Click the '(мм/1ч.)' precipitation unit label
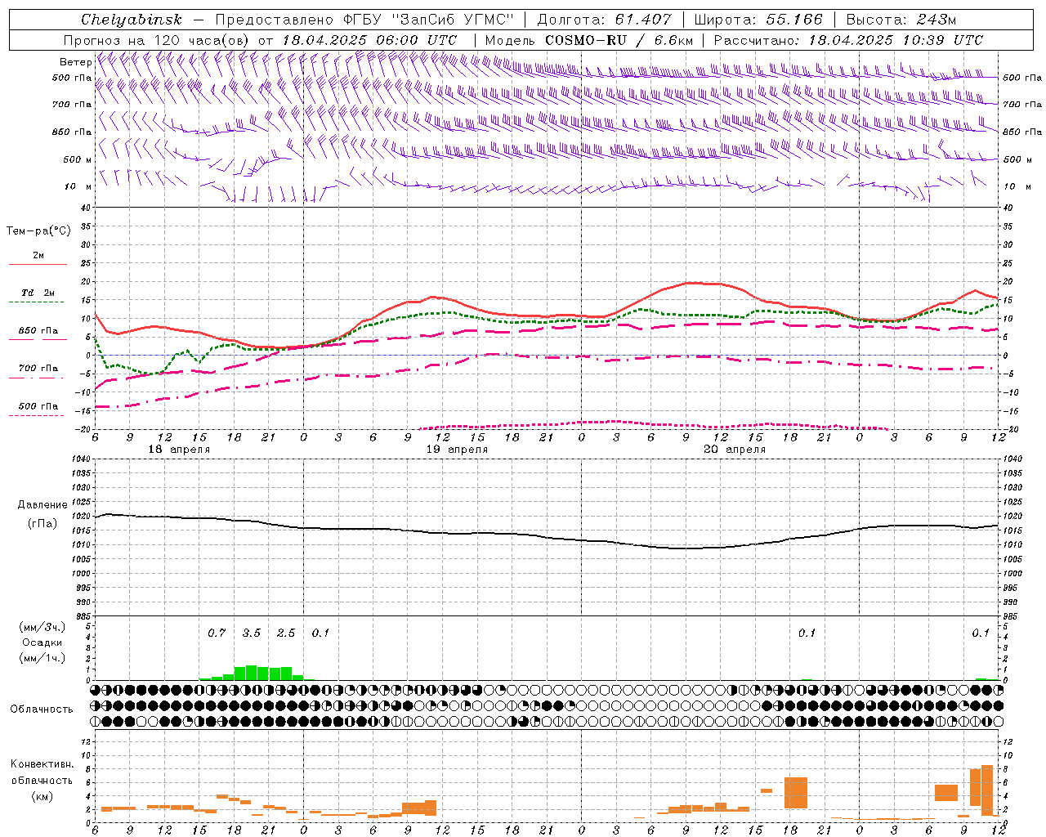Image resolution: width=1046 pixels, height=837 pixels. pyautogui.click(x=42, y=658)
